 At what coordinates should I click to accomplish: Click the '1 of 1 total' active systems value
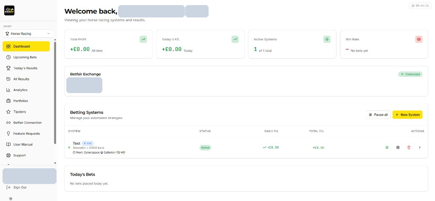coord(263,50)
